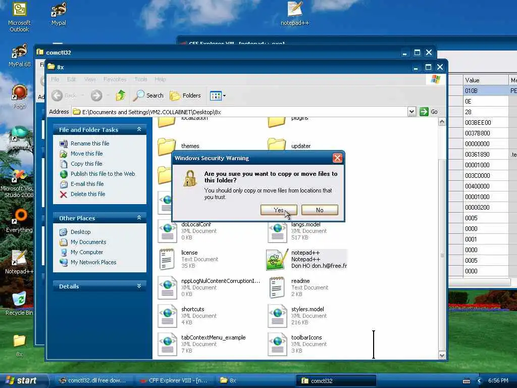Select the Everything desktop shortcut
Image resolution: width=517 pixels, height=388 pixels.
(19, 221)
